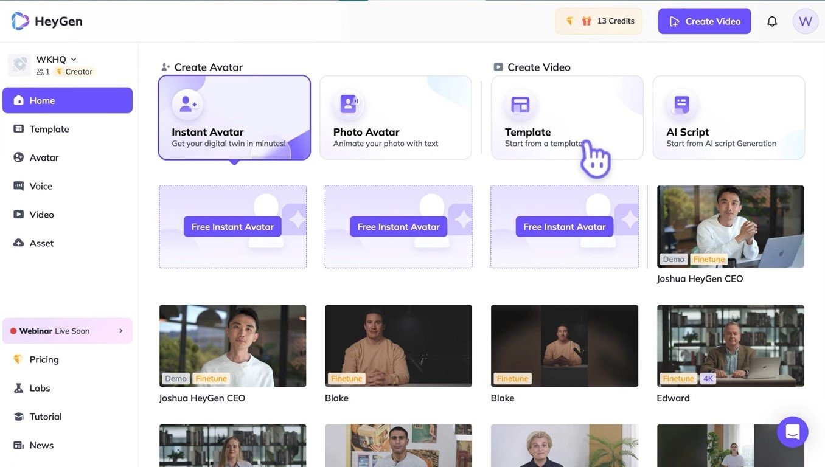Open Tutorial in sidebar
Image resolution: width=825 pixels, height=467 pixels.
[68, 417]
